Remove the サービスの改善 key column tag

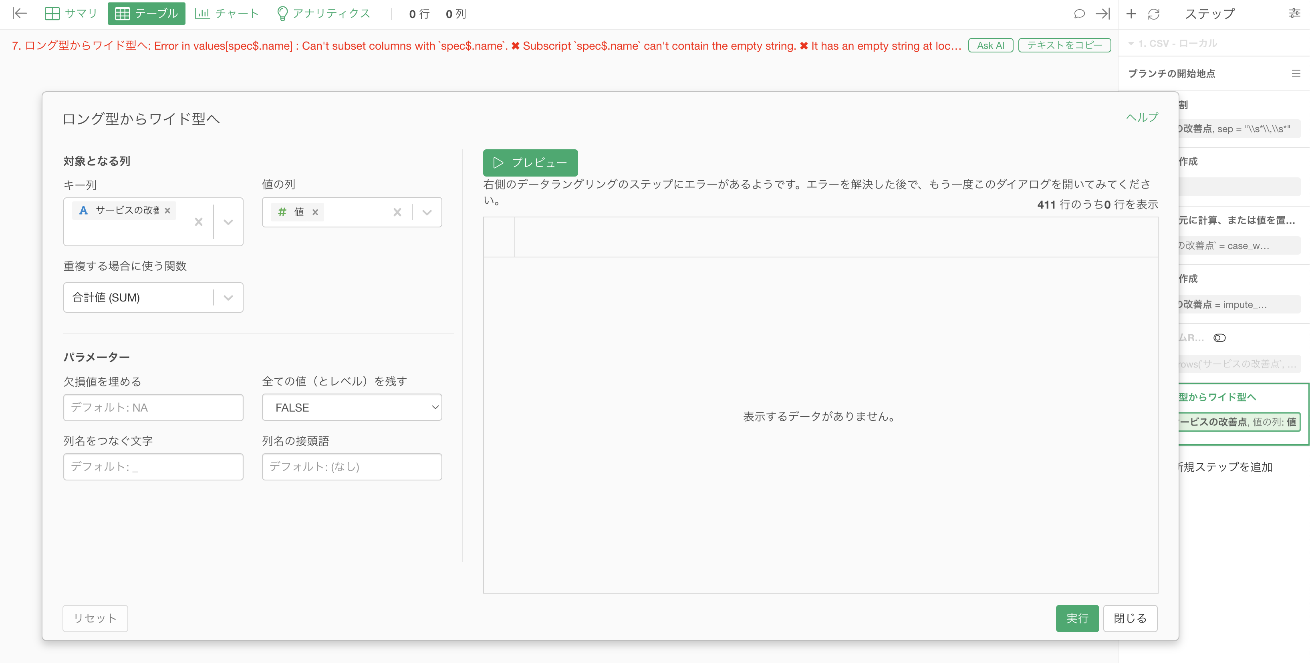point(167,210)
